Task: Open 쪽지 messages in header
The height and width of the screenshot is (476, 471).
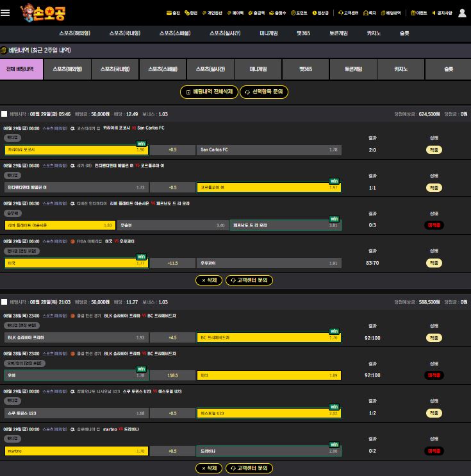Action: click(370, 13)
